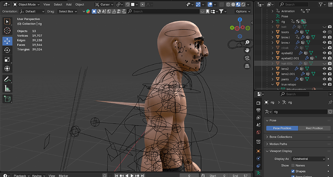The image size is (333, 177).
Task: Activate the 3D Cursor tool
Action: pyautogui.click(x=7, y=31)
